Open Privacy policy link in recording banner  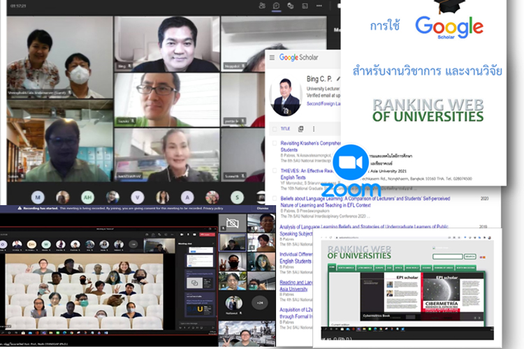coord(213,208)
